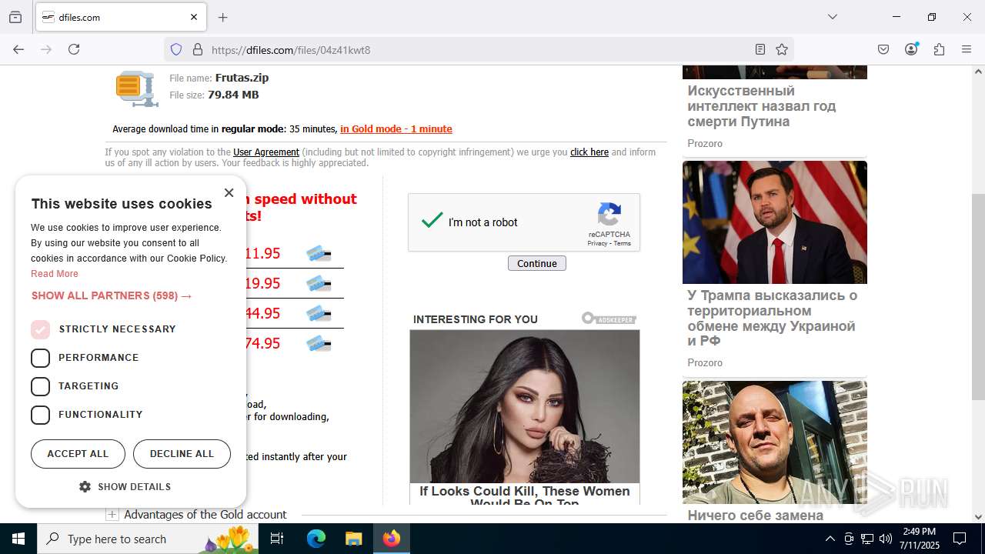The height and width of the screenshot is (554, 985).
Task: List all tabs dropdown arrow
Action: click(833, 17)
